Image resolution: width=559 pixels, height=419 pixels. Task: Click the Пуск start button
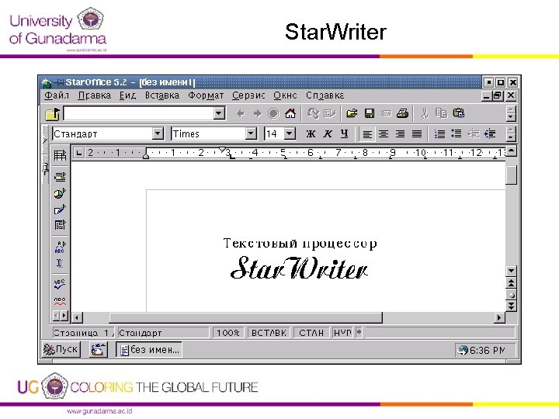click(61, 349)
